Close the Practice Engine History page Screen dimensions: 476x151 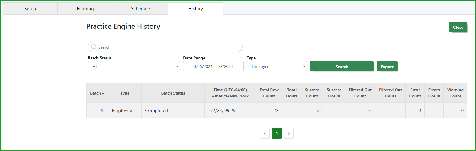point(458,27)
